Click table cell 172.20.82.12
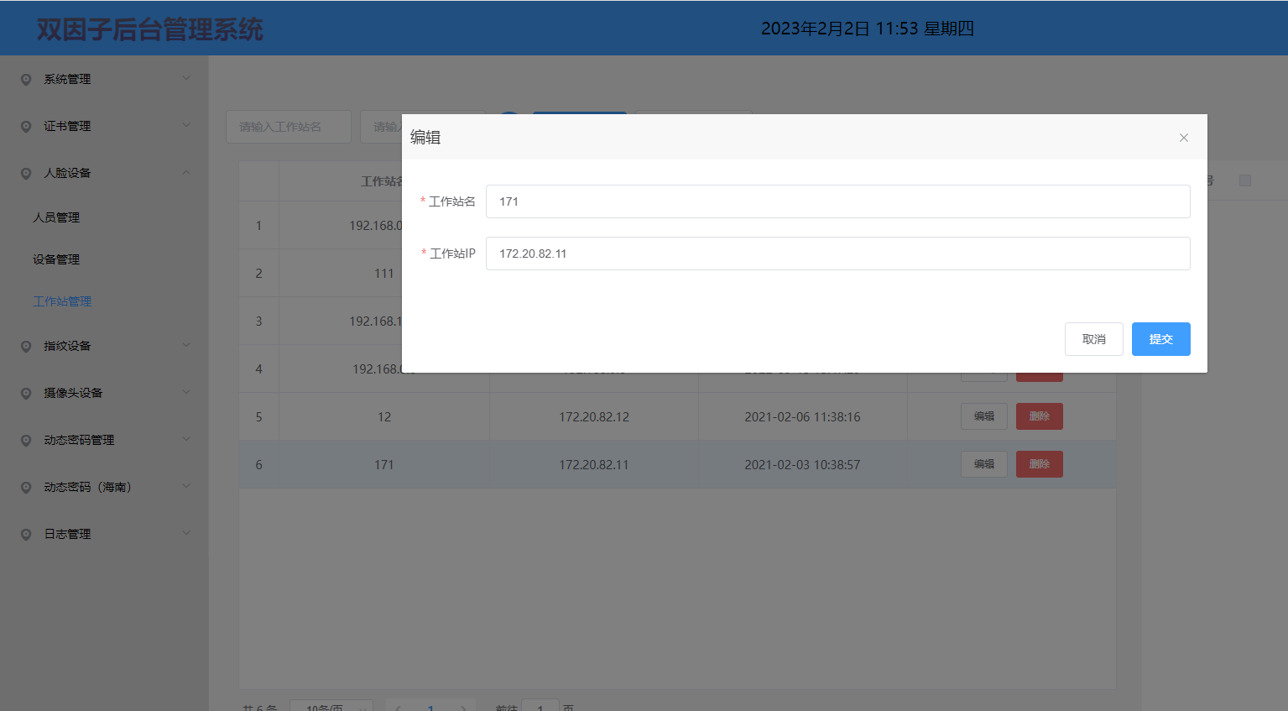1288x711 pixels. pyautogui.click(x=594, y=417)
